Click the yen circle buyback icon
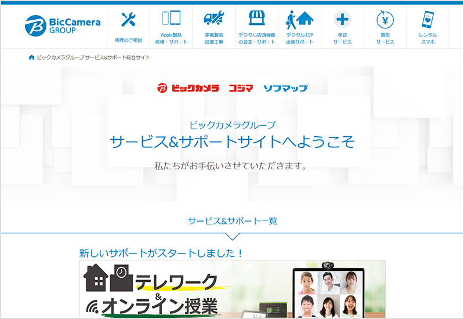The width and height of the screenshot is (464, 319). tap(385, 20)
